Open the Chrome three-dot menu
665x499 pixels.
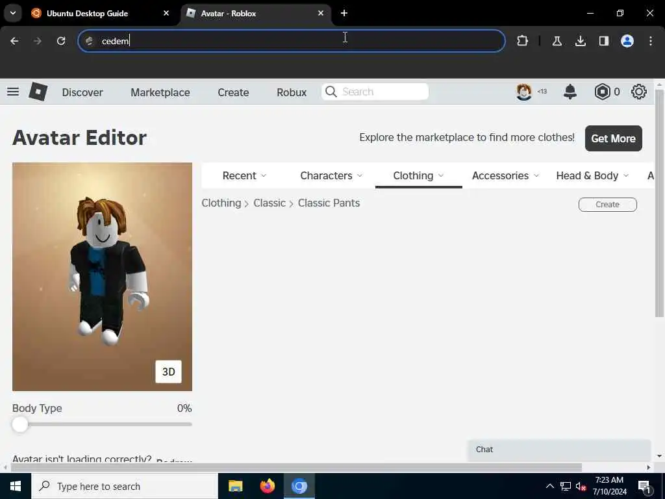(x=651, y=41)
